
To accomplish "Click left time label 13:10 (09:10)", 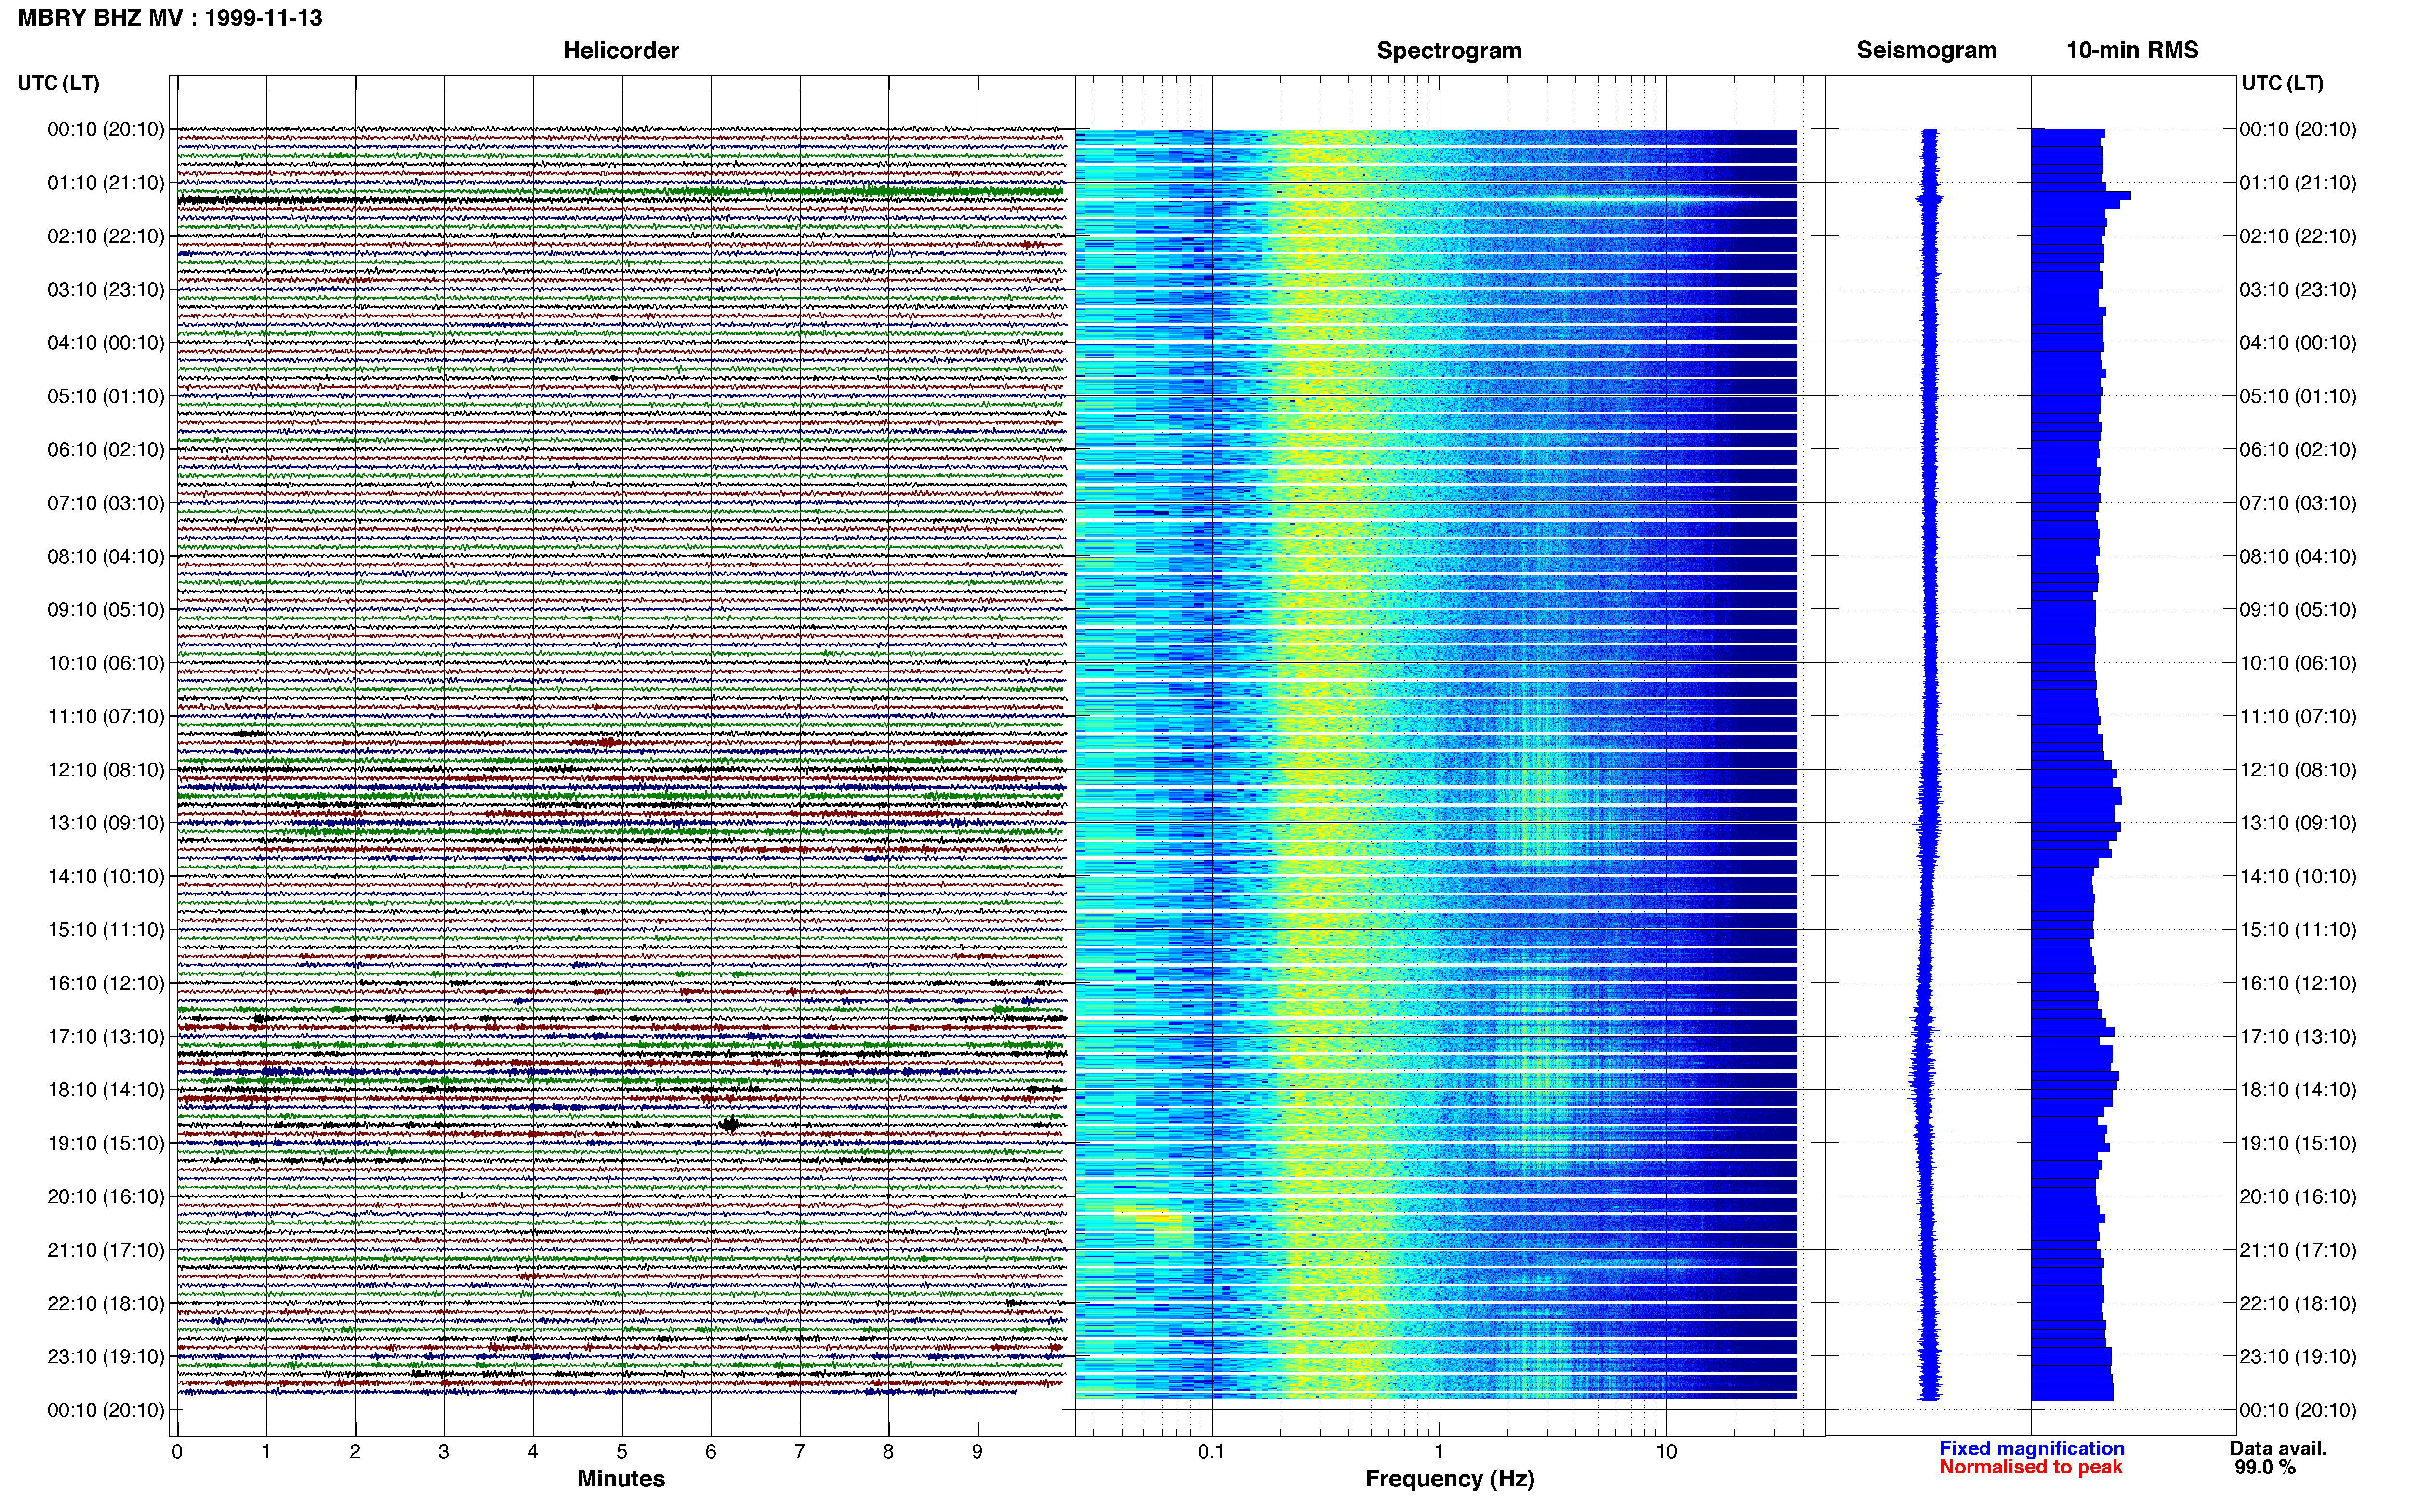I will click(105, 822).
